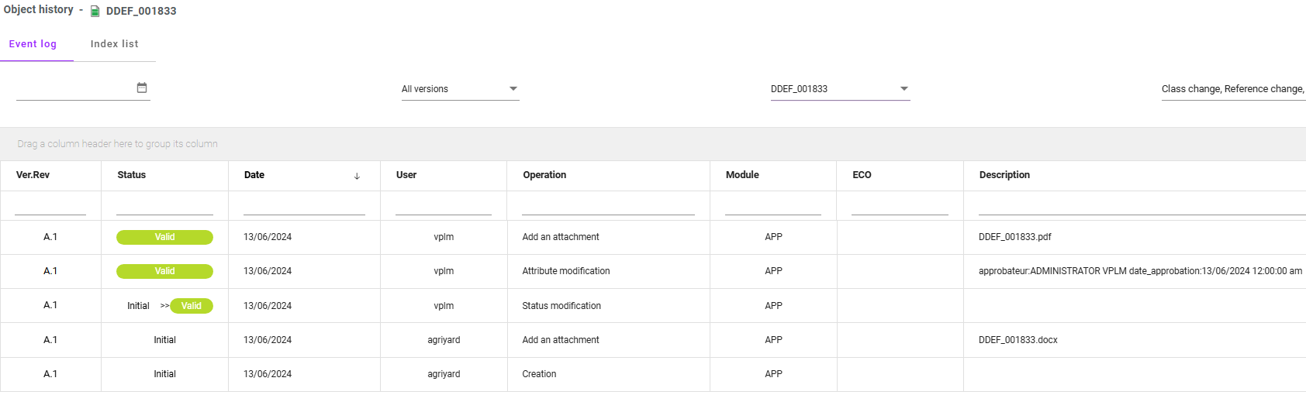Click the Ver.Rev column filter box
Image resolution: width=1306 pixels, height=395 pixels.
(x=50, y=207)
